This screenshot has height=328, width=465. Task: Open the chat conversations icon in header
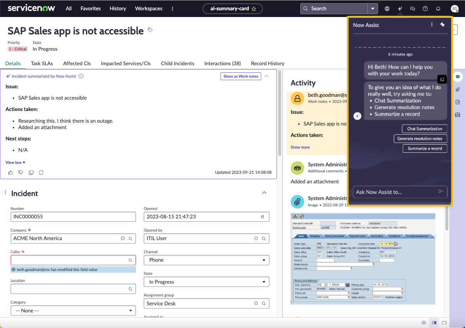pyautogui.click(x=412, y=9)
